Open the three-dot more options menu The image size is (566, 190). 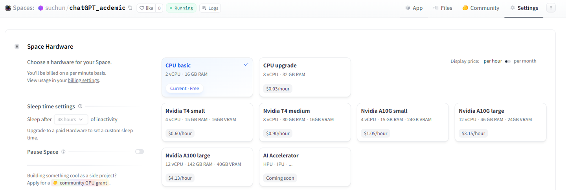click(551, 8)
